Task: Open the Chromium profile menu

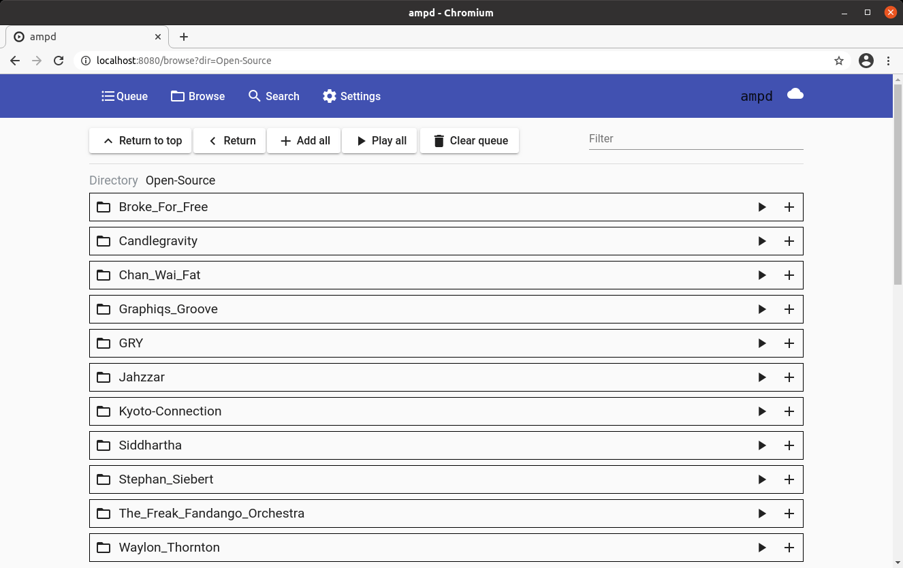Action: tap(866, 61)
